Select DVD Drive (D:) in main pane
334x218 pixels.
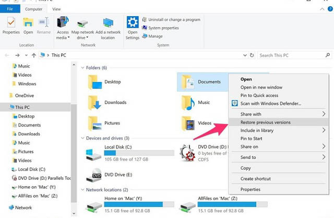[203, 153]
